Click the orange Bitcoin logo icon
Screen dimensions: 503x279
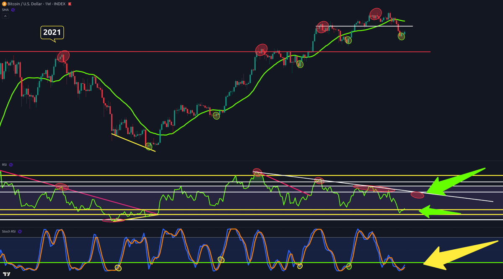(4, 4)
